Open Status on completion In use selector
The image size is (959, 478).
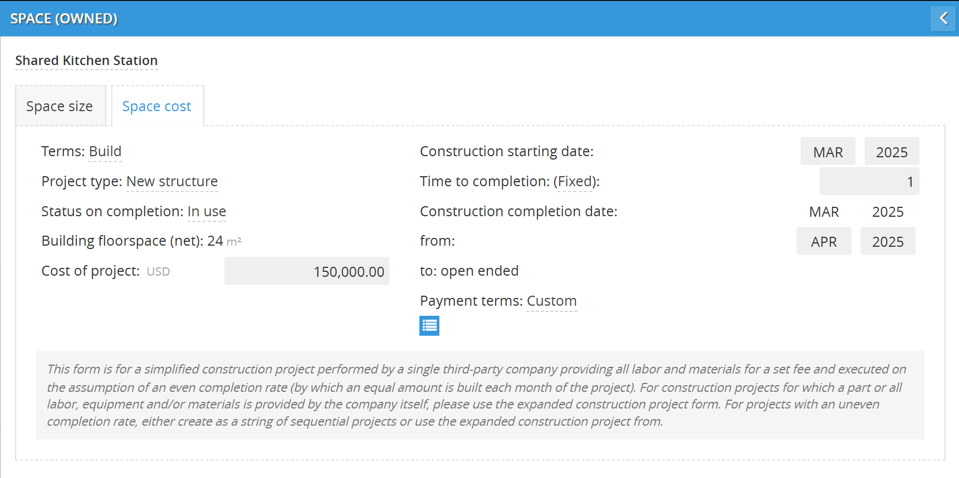tap(207, 212)
